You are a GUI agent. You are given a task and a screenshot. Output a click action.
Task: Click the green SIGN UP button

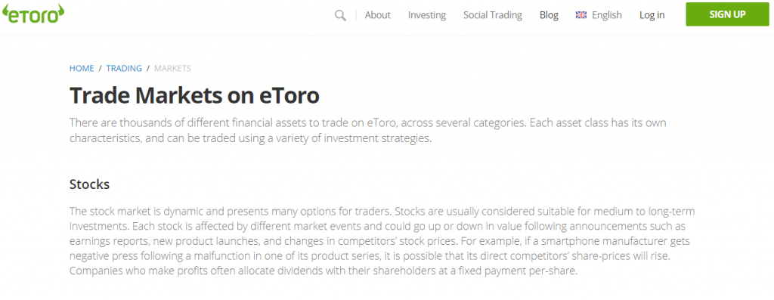click(728, 14)
